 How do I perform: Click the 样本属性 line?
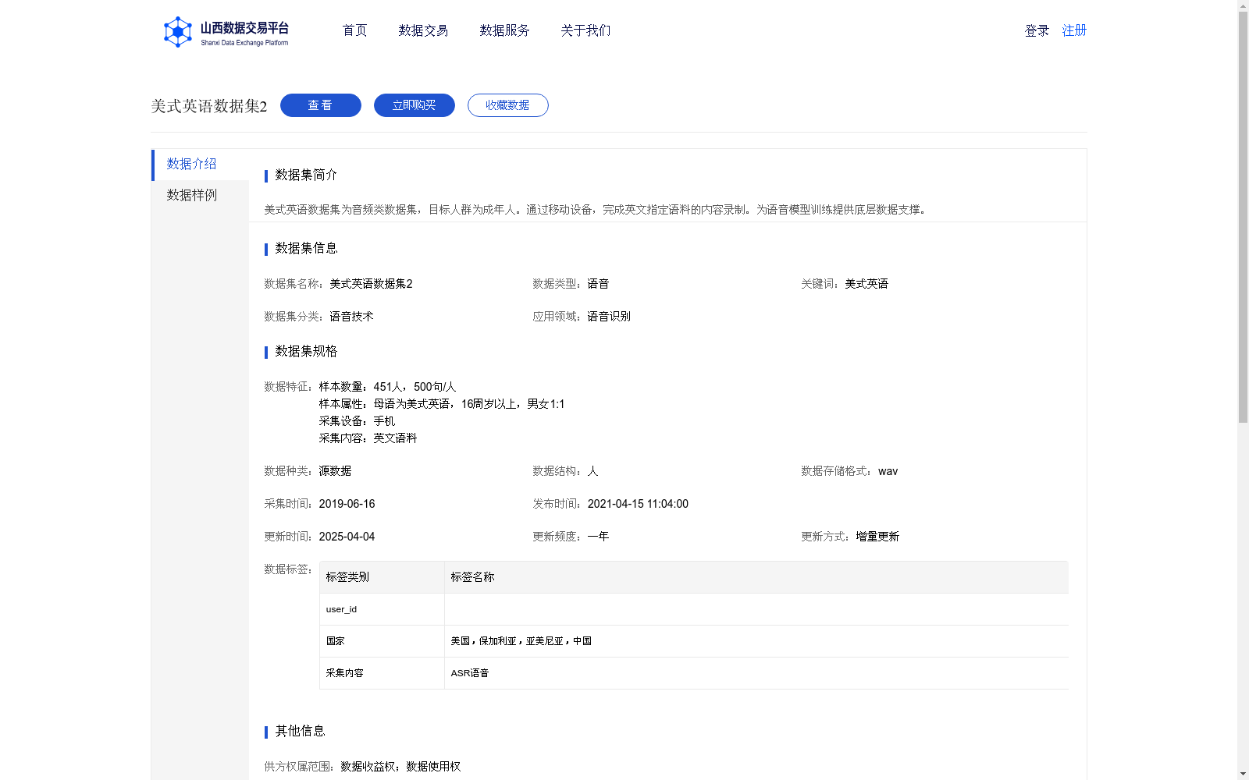click(442, 404)
